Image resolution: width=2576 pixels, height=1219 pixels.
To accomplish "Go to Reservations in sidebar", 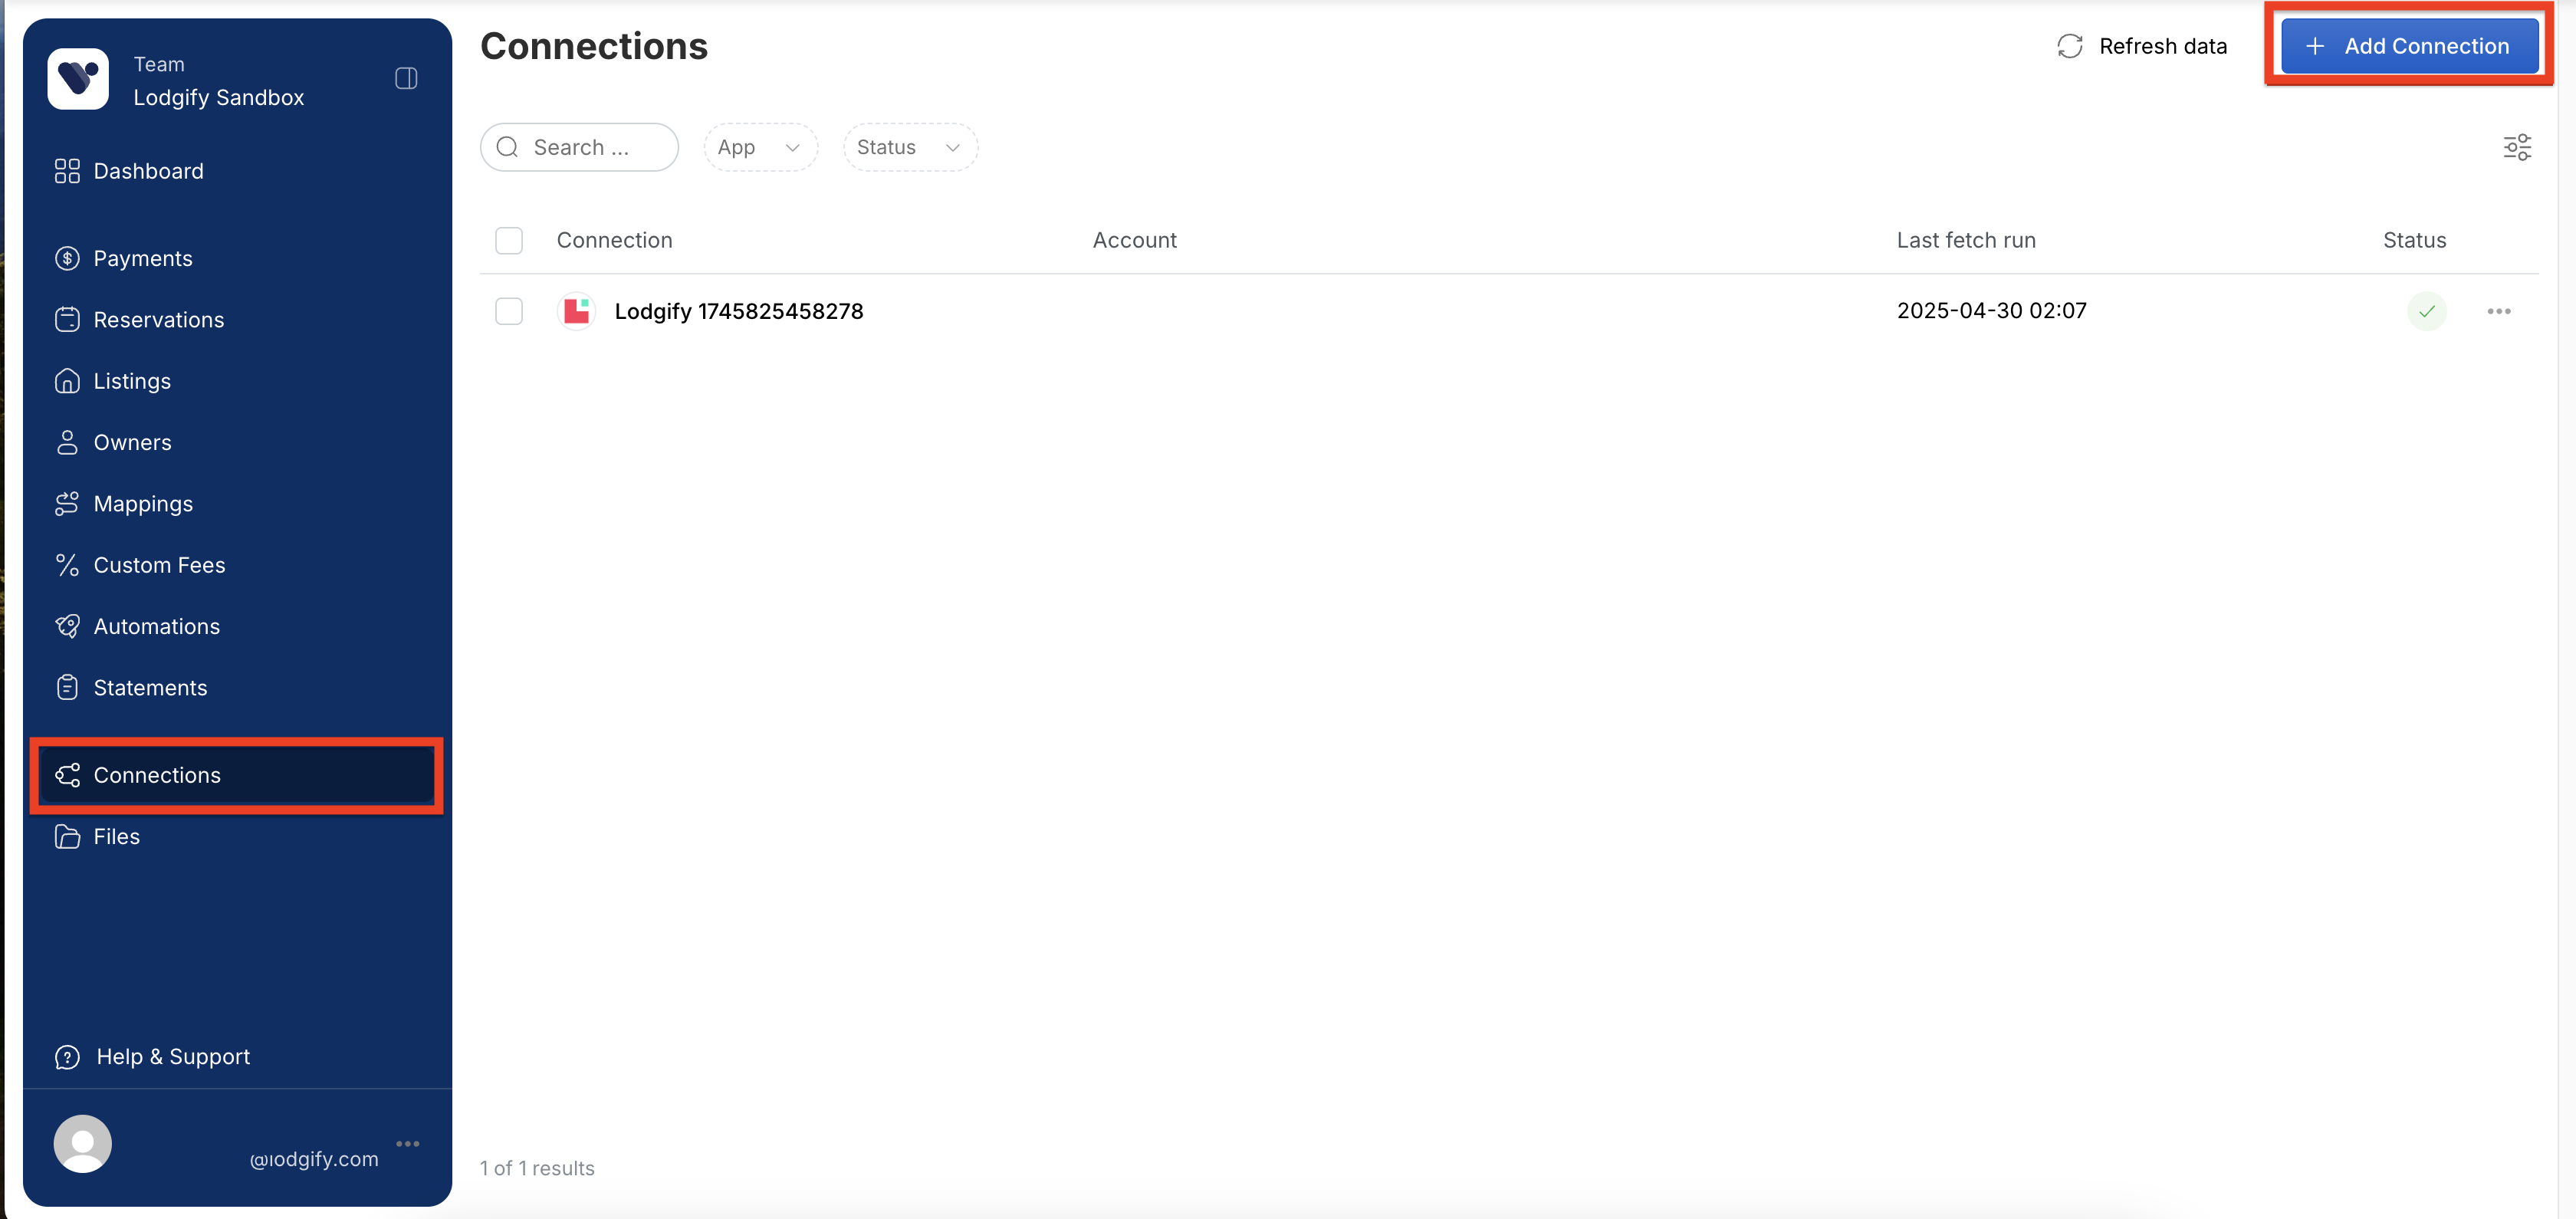I will tap(158, 320).
